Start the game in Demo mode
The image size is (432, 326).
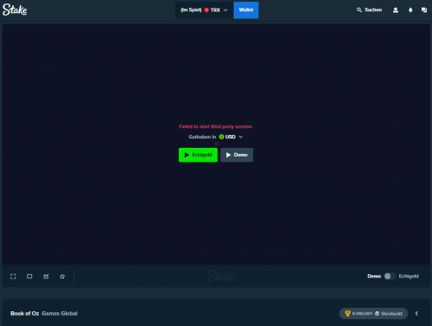tap(237, 155)
